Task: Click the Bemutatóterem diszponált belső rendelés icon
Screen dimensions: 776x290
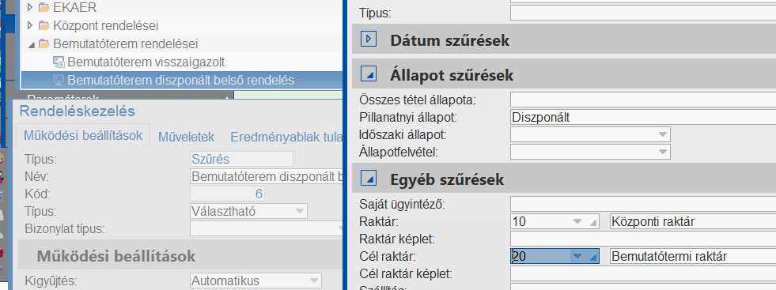Action: 59,80
